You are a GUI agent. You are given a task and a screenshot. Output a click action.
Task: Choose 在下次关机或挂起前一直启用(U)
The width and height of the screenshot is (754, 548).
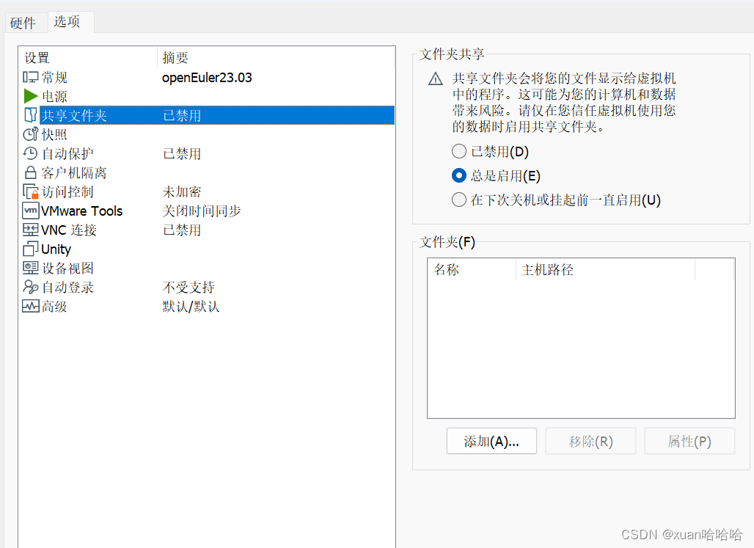[459, 199]
